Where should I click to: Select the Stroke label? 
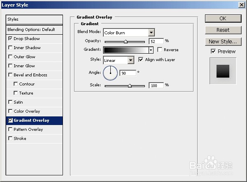(x=20, y=138)
